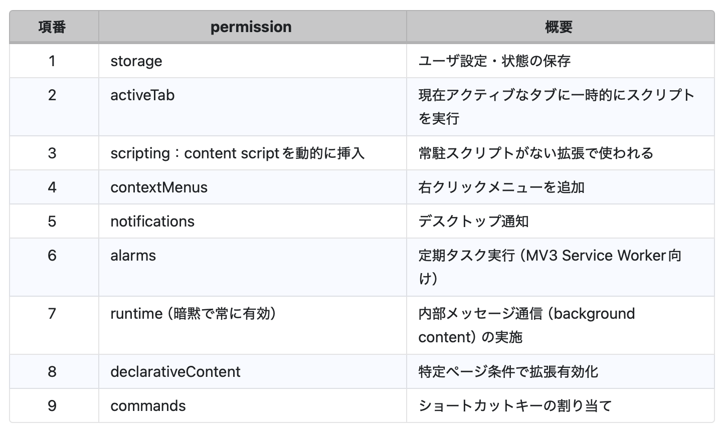Click the activeTab permission cell
This screenshot has width=723, height=433.
(x=142, y=95)
